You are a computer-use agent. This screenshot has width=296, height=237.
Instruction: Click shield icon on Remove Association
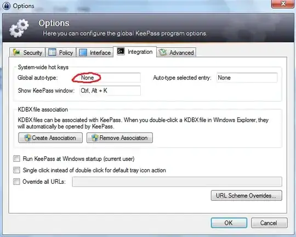pyautogui.click(x=95, y=138)
